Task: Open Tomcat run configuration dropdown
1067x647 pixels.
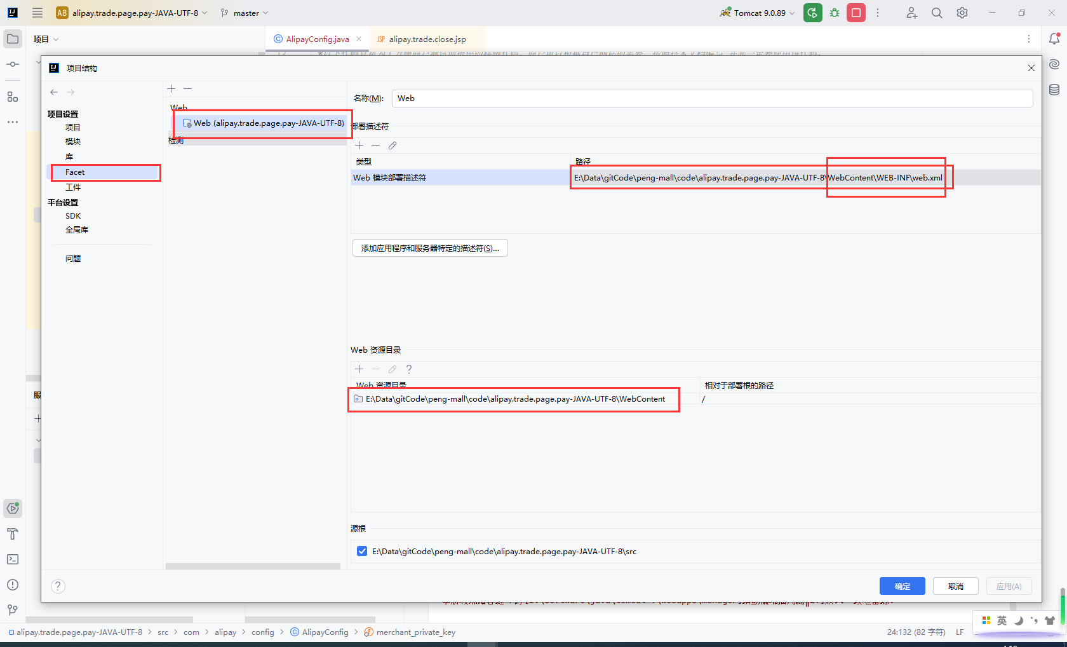Action: [757, 13]
